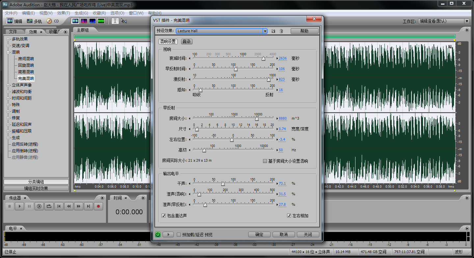Viewport: 474px width, 258px height.
Task: Click the 取消 button
Action: pyautogui.click(x=284, y=234)
